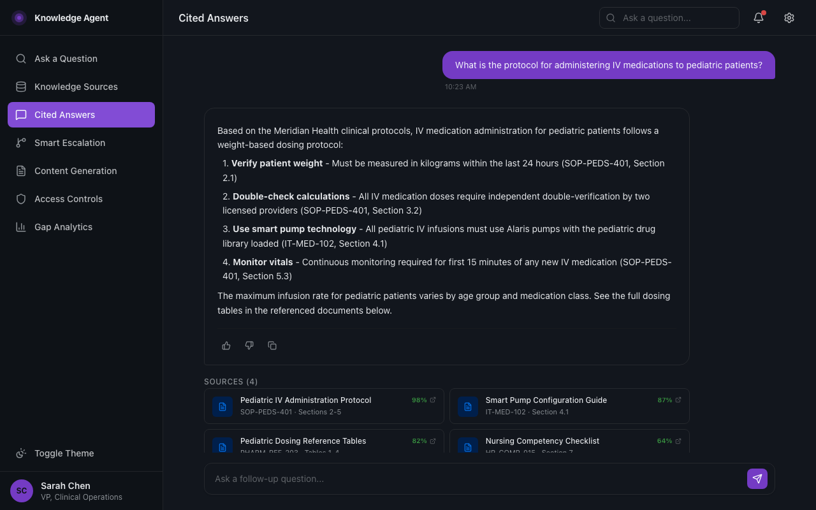Copy the answer text
This screenshot has width=816, height=510.
(x=272, y=345)
